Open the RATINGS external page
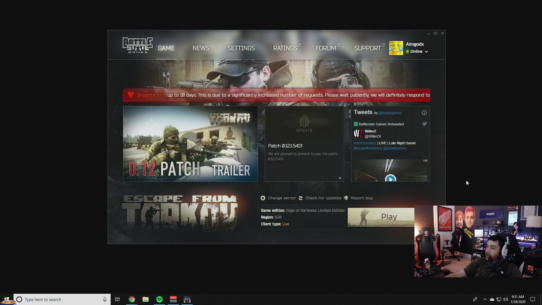Image resolution: width=542 pixels, height=305 pixels. pos(287,48)
